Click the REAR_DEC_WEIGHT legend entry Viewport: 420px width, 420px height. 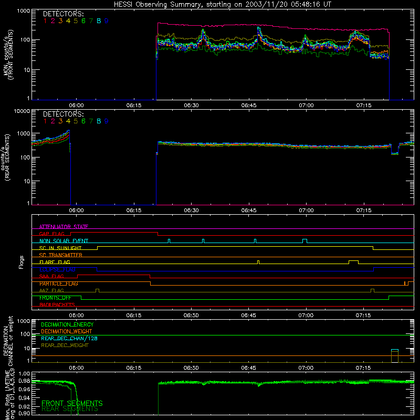coord(65,345)
